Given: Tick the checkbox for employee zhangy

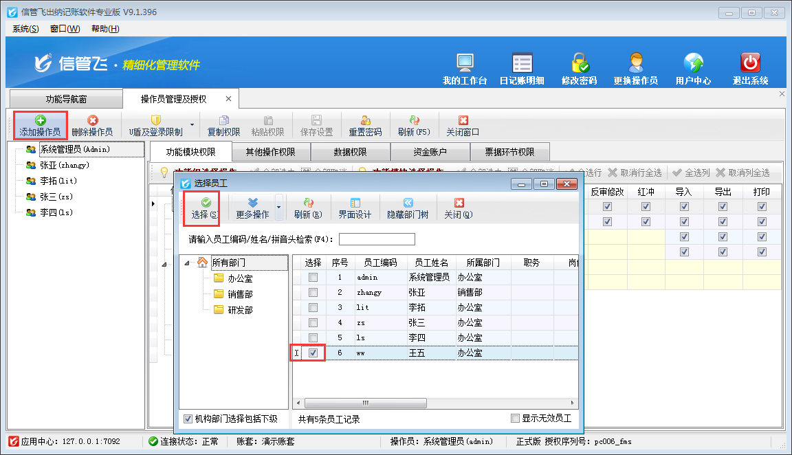Looking at the screenshot, I should pyautogui.click(x=313, y=293).
